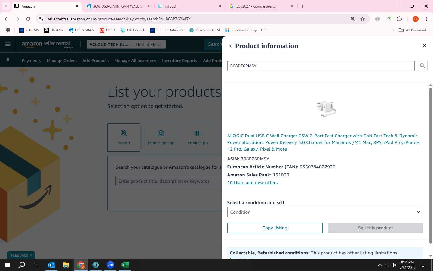Select the Search option tile
This screenshot has height=271, width=433.
click(x=124, y=138)
